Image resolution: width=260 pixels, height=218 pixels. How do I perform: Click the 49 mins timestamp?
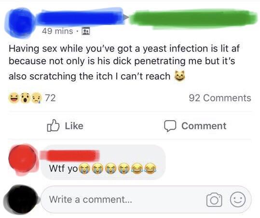click(57, 31)
